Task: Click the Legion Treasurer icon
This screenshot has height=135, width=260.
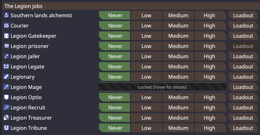Action: point(6,118)
